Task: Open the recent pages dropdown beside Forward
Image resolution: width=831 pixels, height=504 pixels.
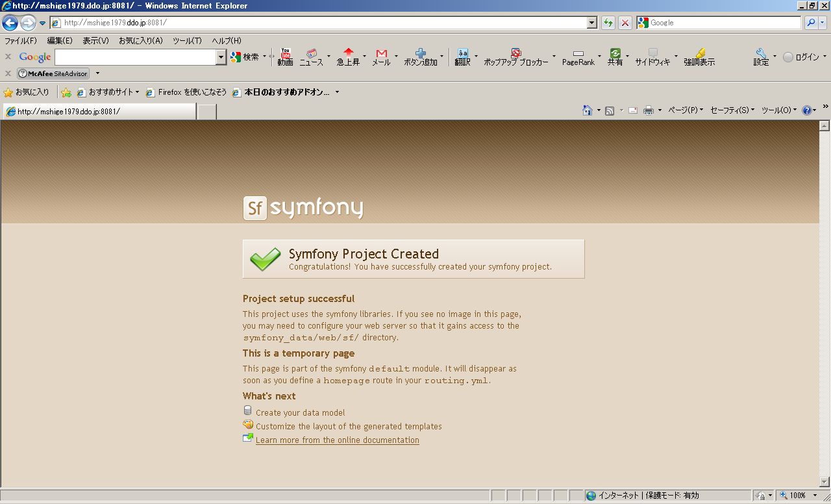Action: [x=43, y=23]
